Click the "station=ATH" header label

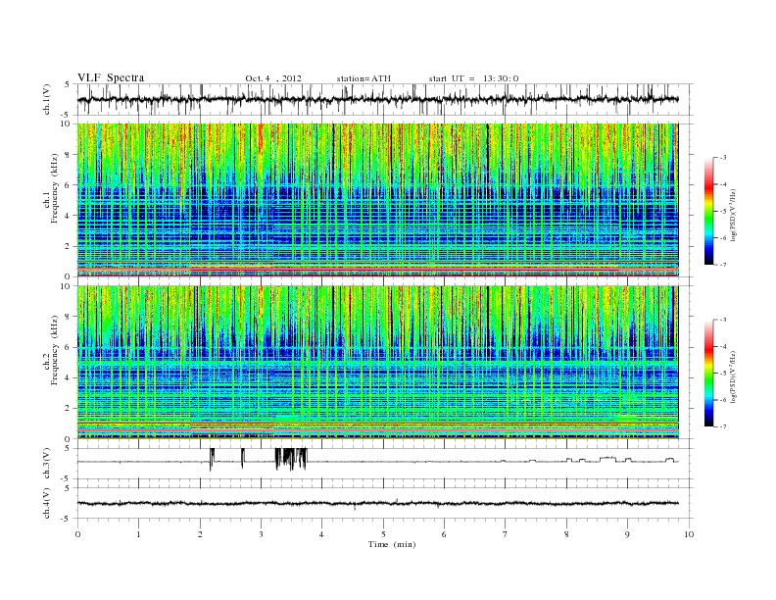point(364,78)
